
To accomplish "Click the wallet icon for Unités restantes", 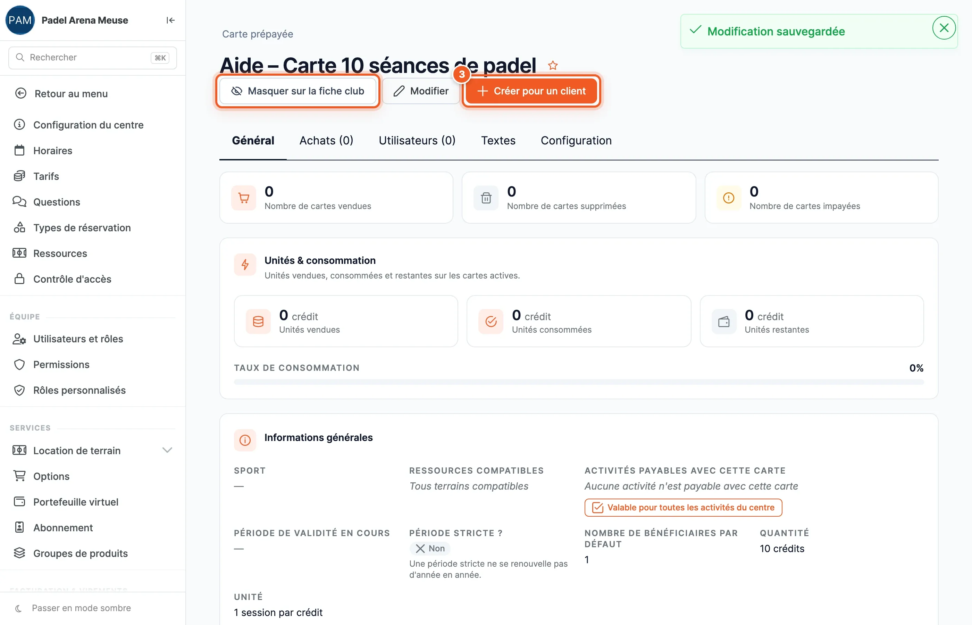I will tap(724, 322).
